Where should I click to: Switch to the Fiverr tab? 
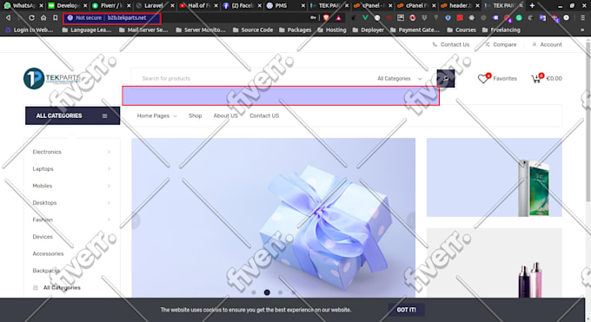pyautogui.click(x=110, y=6)
